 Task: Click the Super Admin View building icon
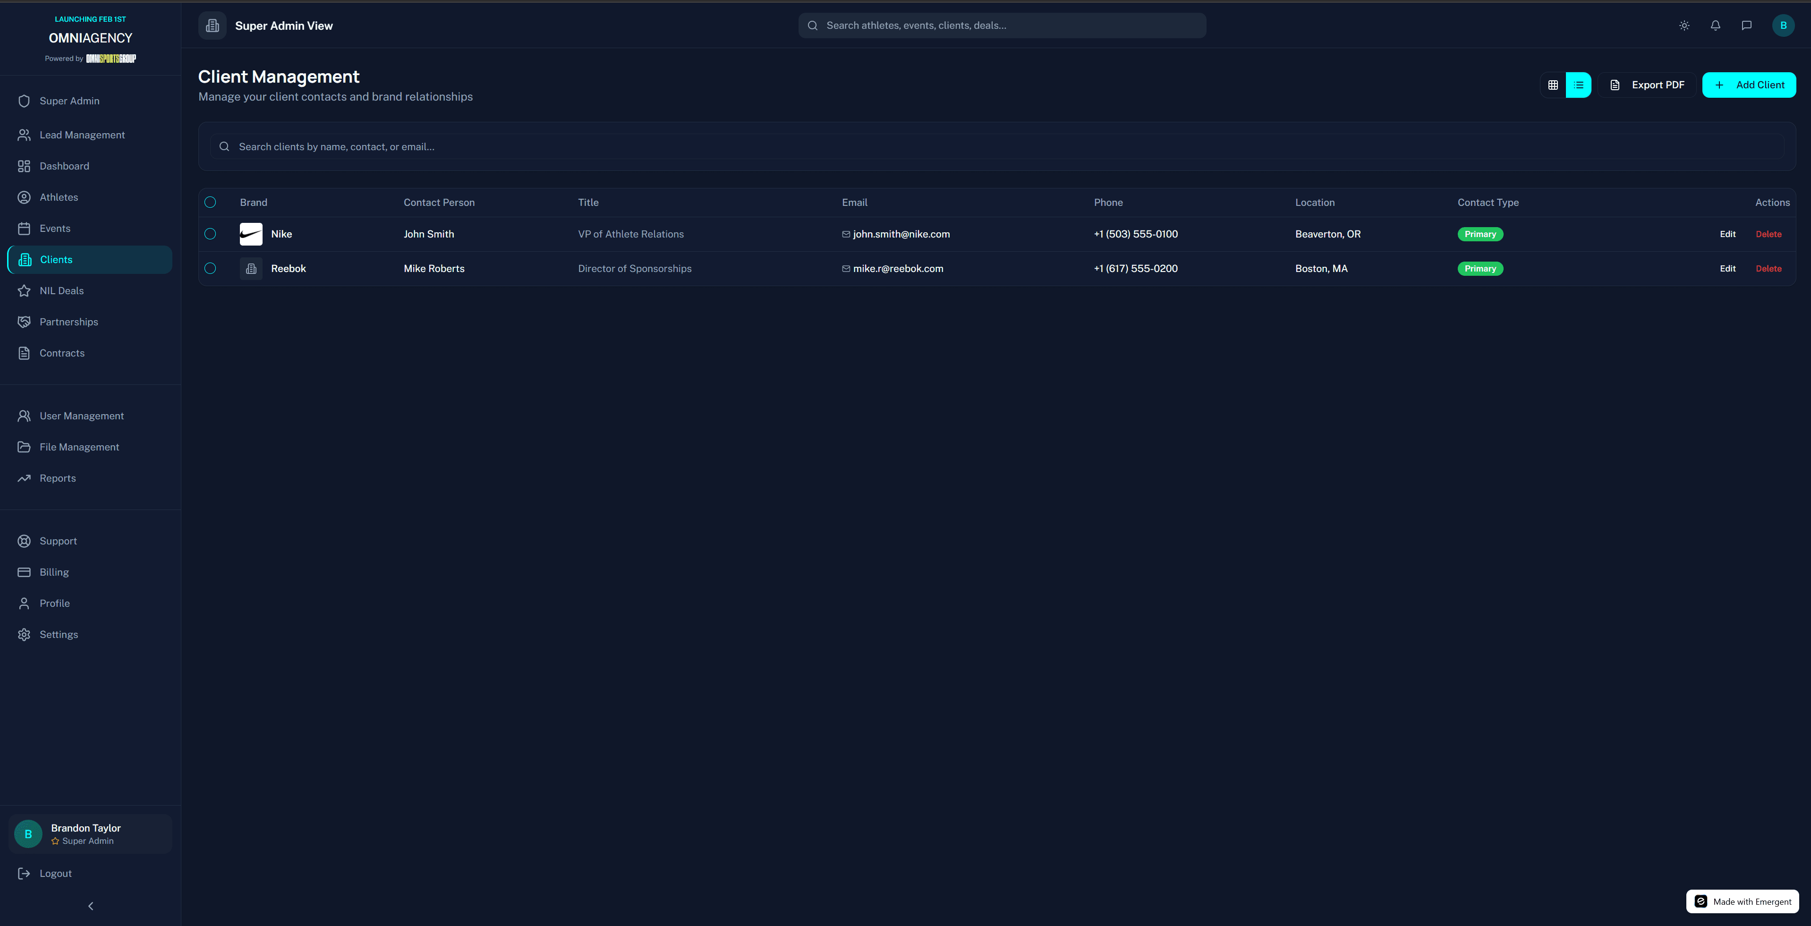click(x=213, y=25)
